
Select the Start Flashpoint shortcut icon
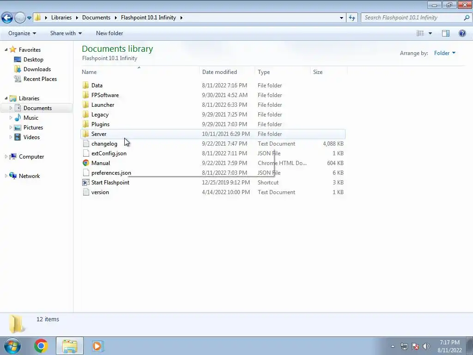point(86,182)
